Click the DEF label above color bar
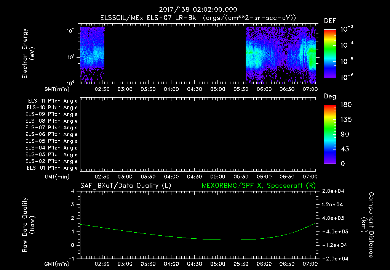The height and width of the screenshot is (270, 390). point(330,21)
